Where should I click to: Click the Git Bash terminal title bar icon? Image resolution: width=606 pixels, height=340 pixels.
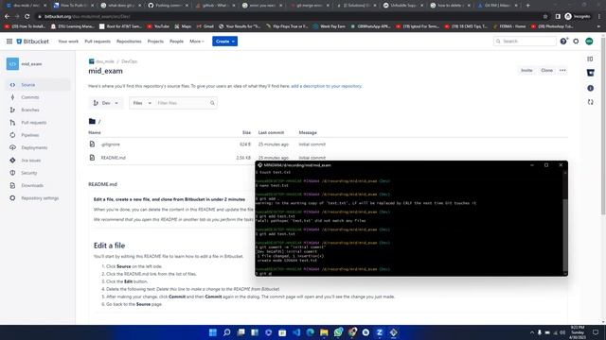pyautogui.click(x=259, y=165)
